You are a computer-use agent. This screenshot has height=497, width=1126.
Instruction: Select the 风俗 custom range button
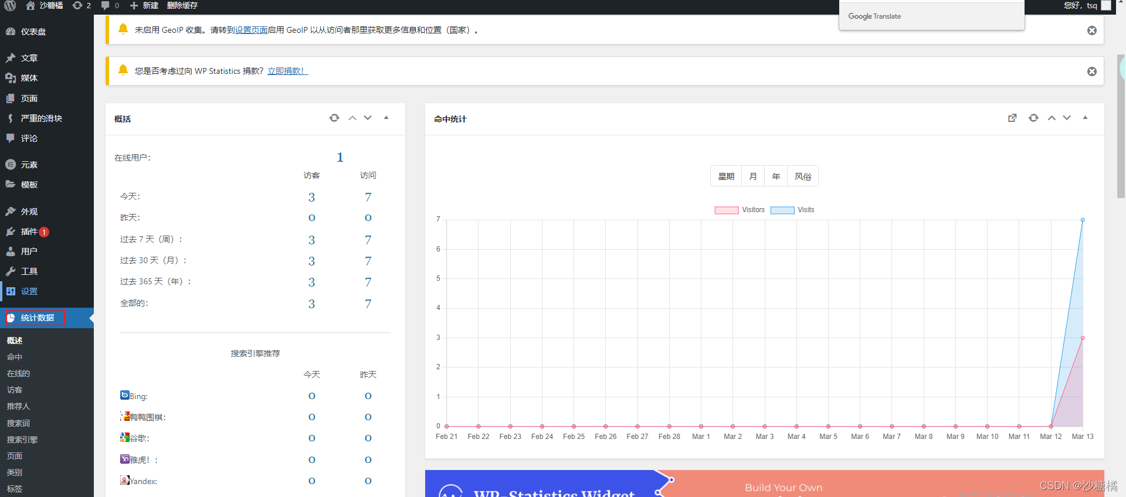pyautogui.click(x=803, y=176)
